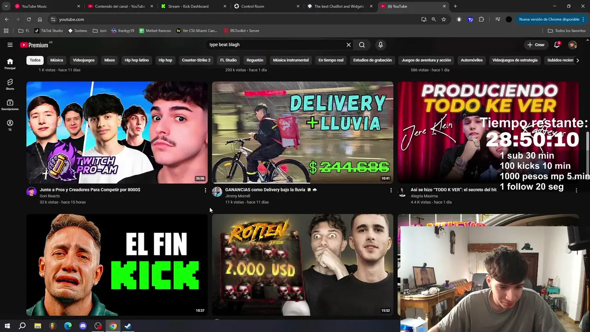Viewport: 590px width, 332px height.
Task: Open the Tú section in sidebar
Action: 10,125
